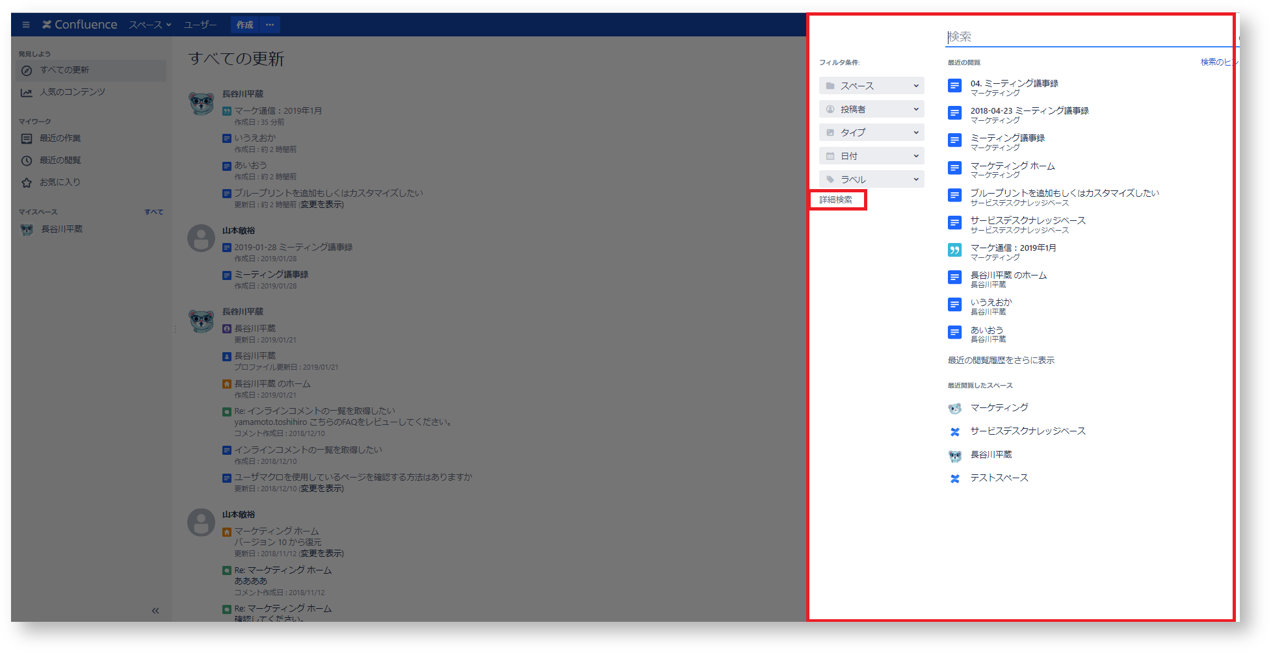Click first 長谷川平蔵 avatar in the feed
Screen dimensions: 1271x653
pyautogui.click(x=202, y=103)
